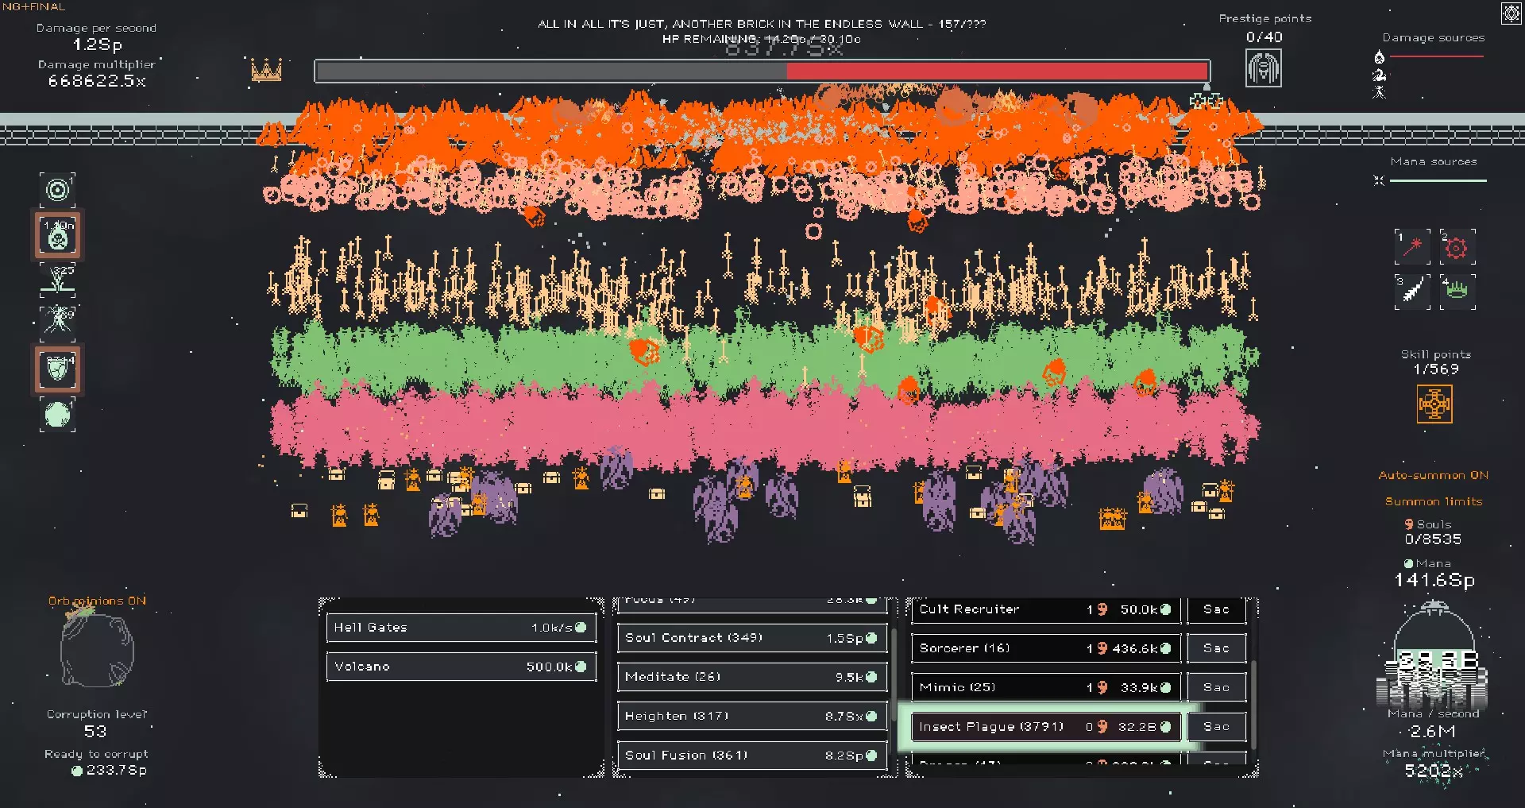Open the orange Skill points icon
The image size is (1525, 808).
point(1434,404)
